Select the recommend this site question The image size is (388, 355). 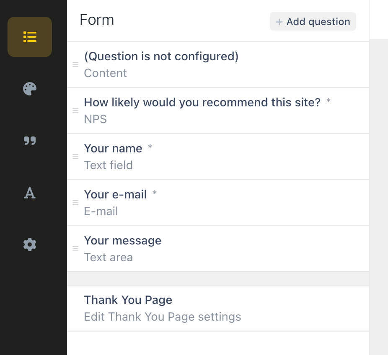tap(202, 103)
